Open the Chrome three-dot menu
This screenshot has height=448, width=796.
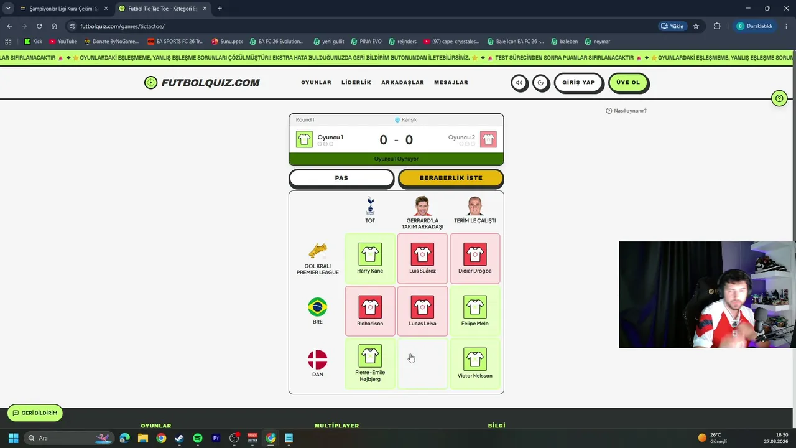coord(785,26)
